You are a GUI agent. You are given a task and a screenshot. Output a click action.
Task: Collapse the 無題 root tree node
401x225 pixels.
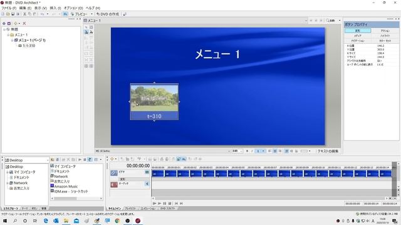(4, 29)
